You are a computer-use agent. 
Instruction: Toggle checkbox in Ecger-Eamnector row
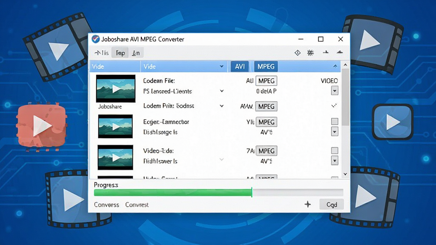coord(335,121)
